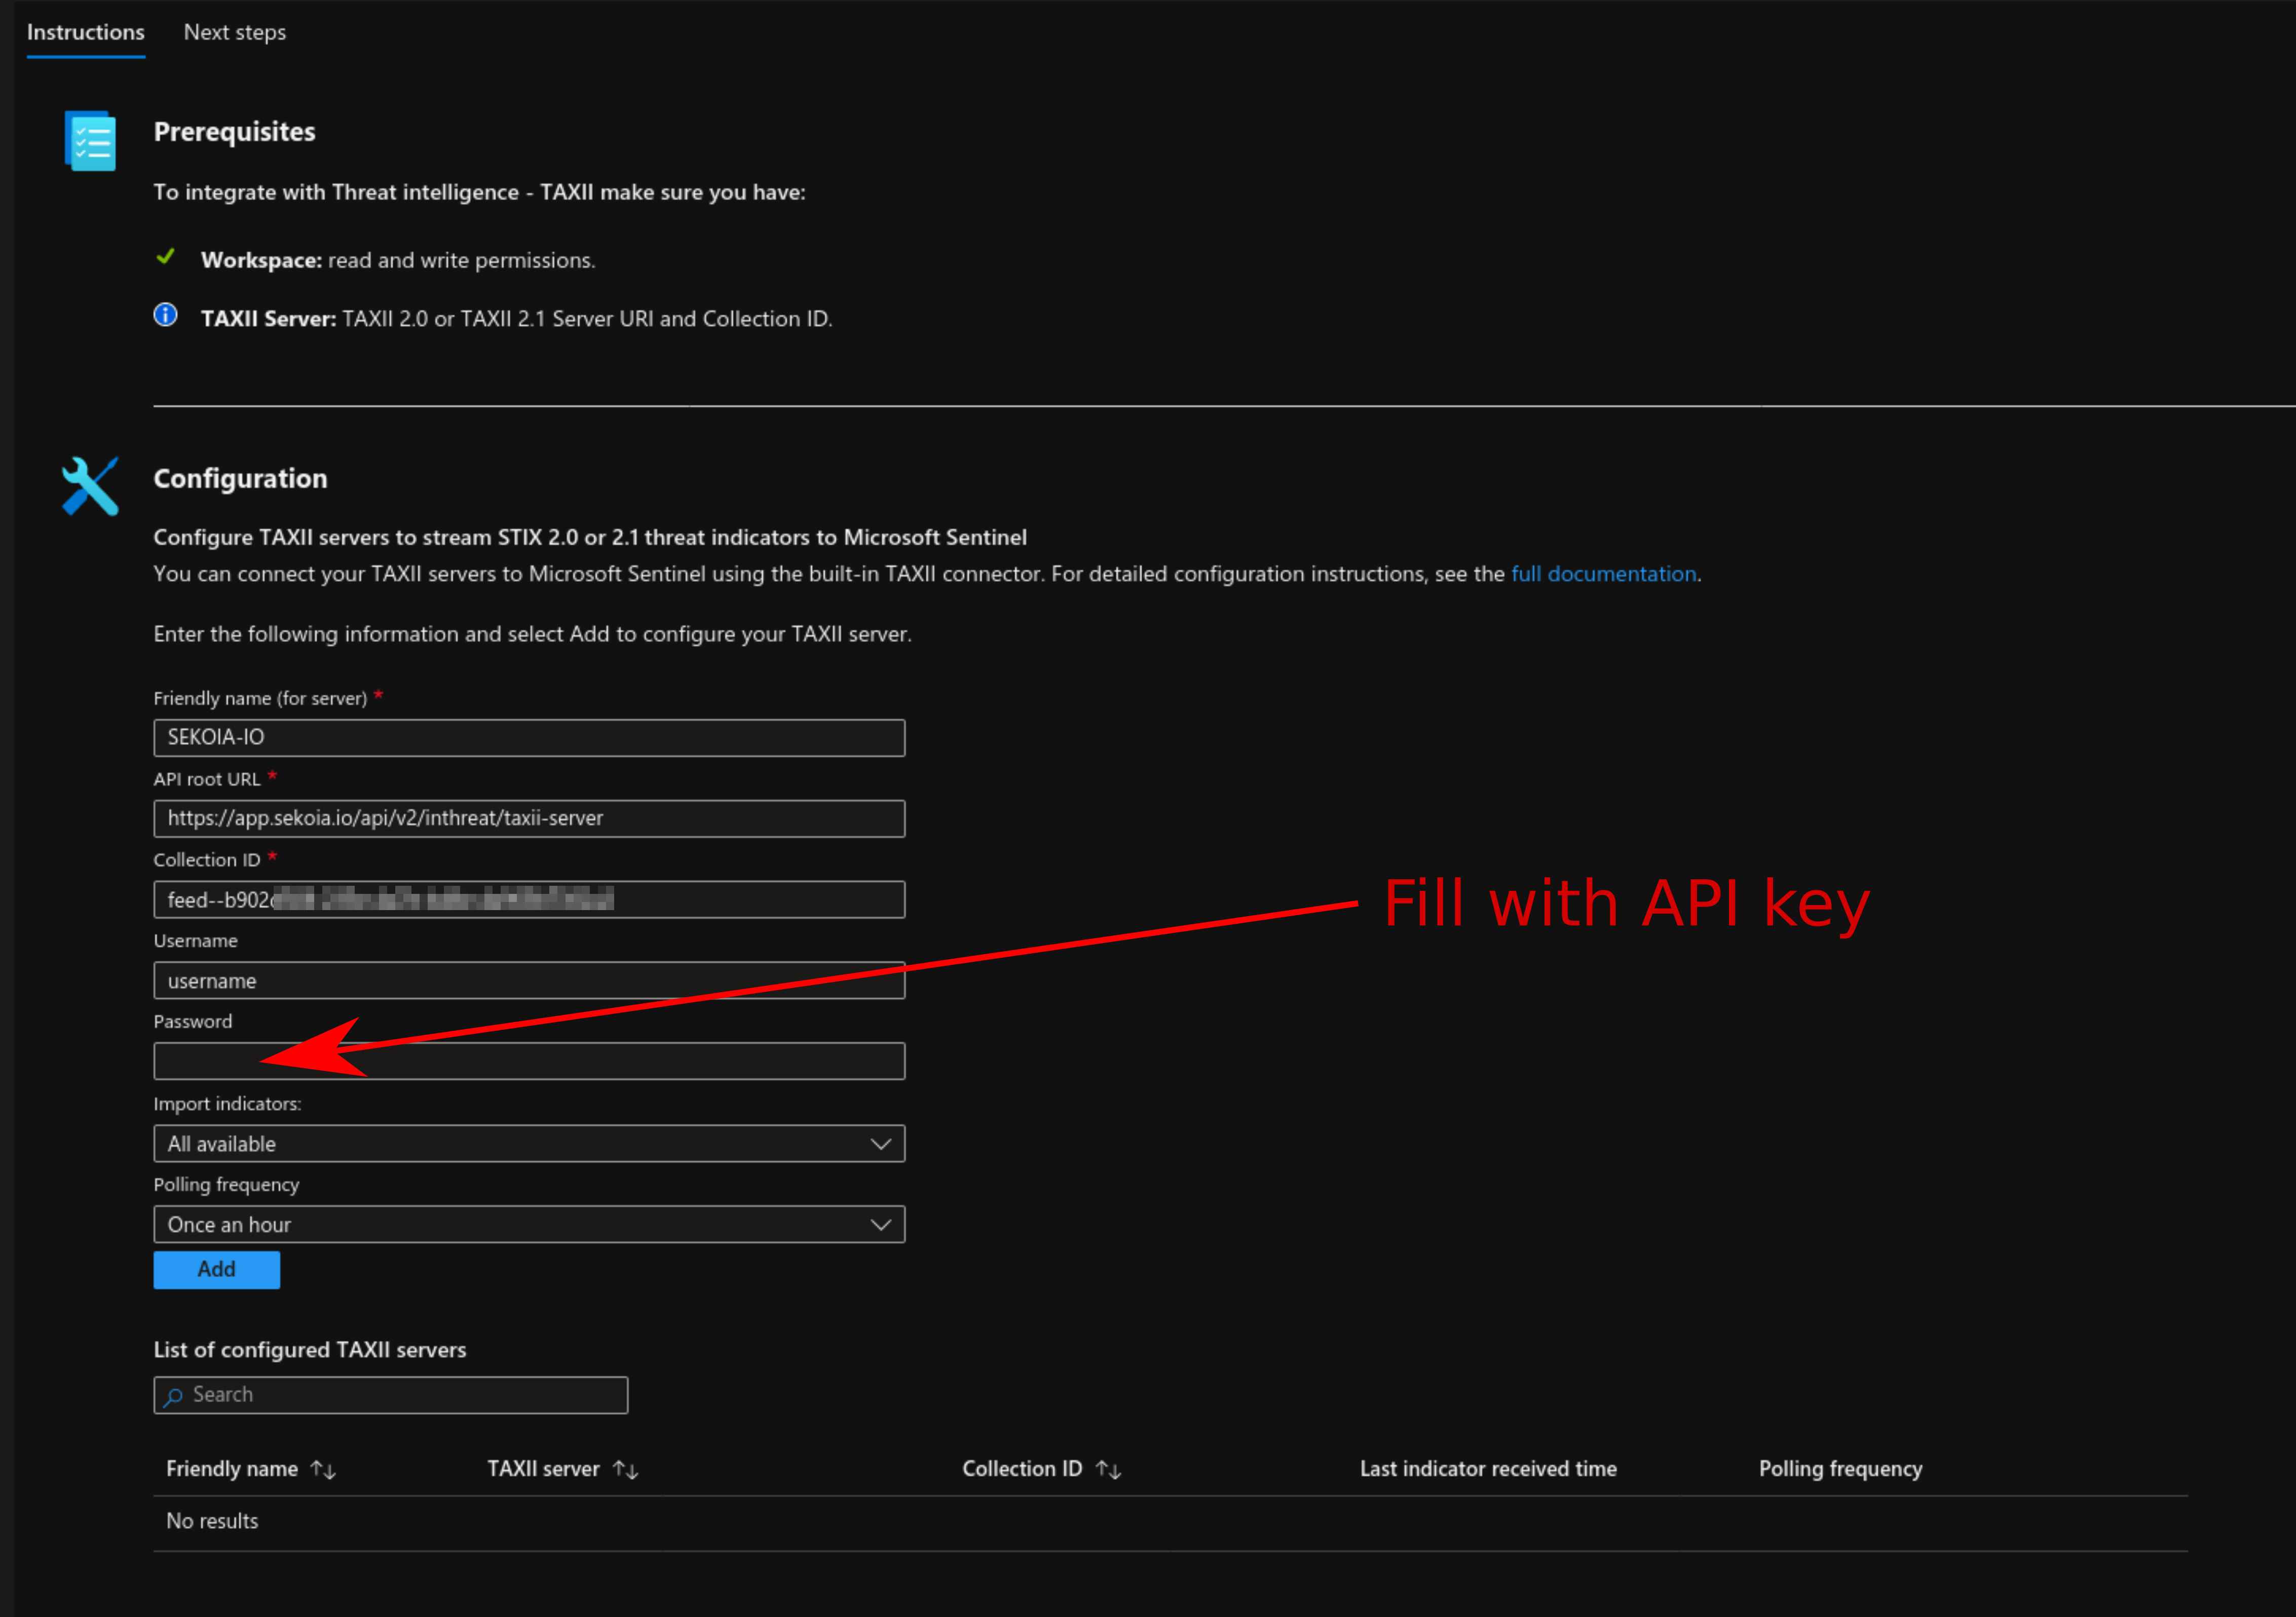2296x1617 pixels.
Task: Sort by Collection ID arrows icon
Action: coord(1108,1469)
